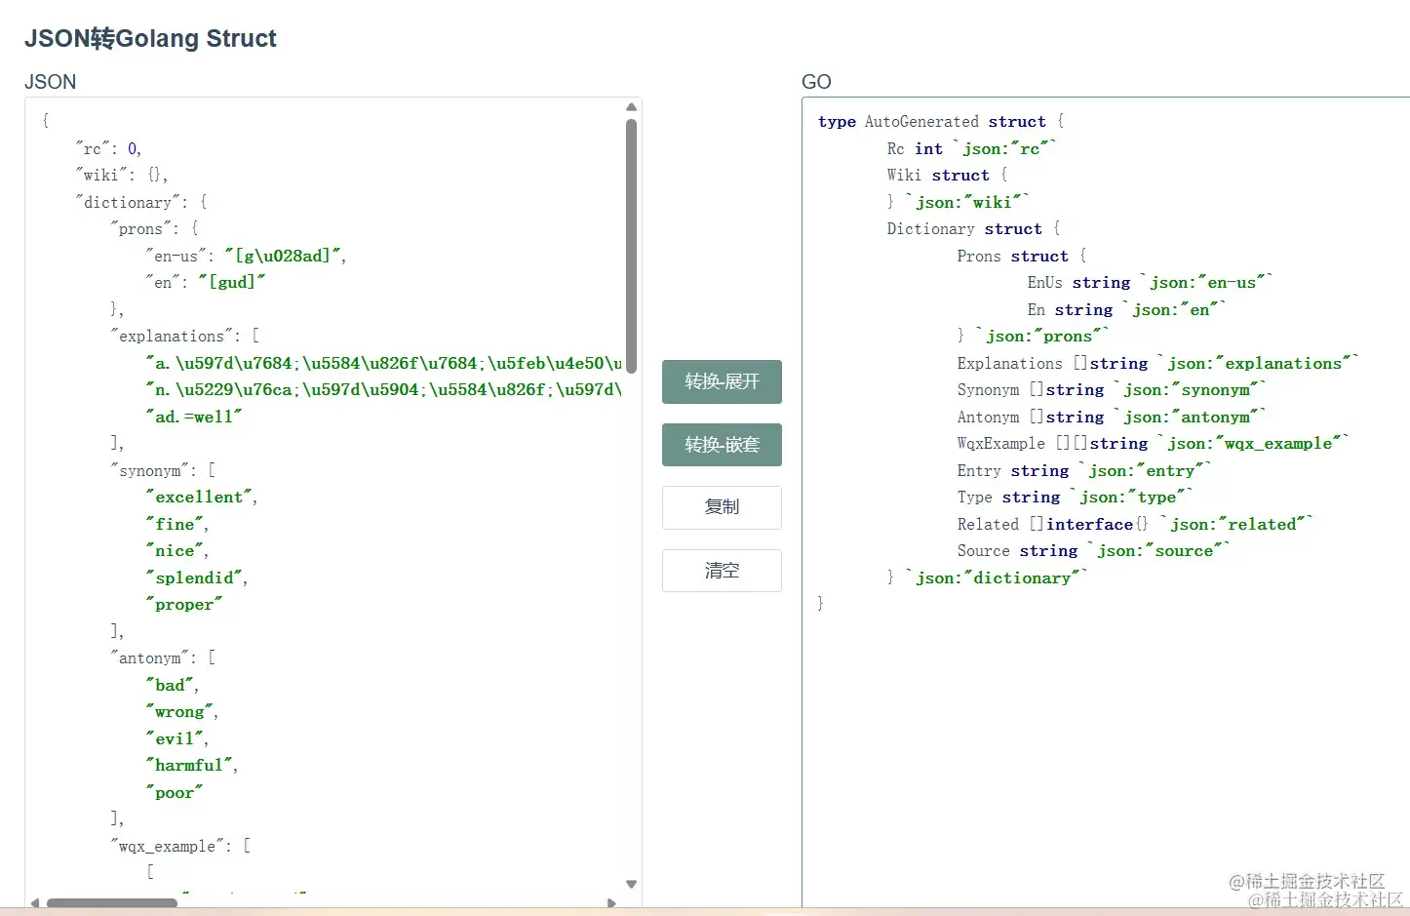The width and height of the screenshot is (1410, 916).
Task: Click the "en": "[gud]" line
Action: click(206, 283)
